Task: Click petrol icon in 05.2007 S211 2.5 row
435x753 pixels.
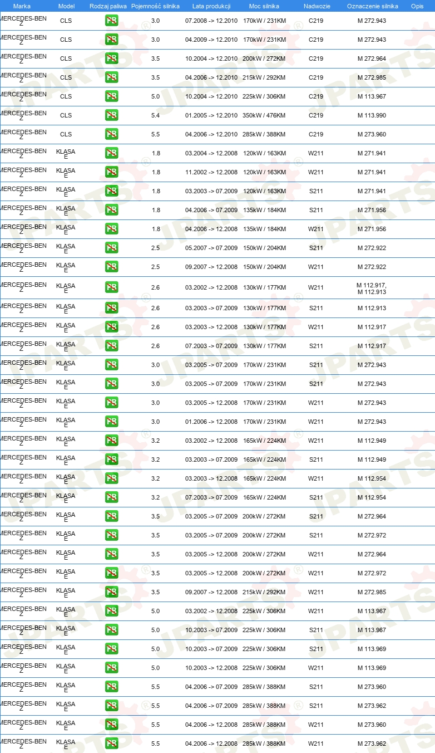Action: pyautogui.click(x=111, y=248)
